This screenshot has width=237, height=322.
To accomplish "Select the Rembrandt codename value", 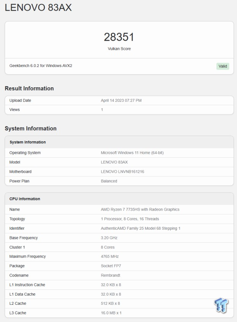I will pos(110,275).
